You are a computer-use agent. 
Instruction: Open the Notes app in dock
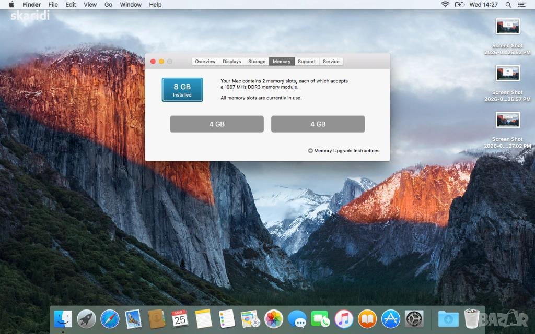[x=203, y=318]
